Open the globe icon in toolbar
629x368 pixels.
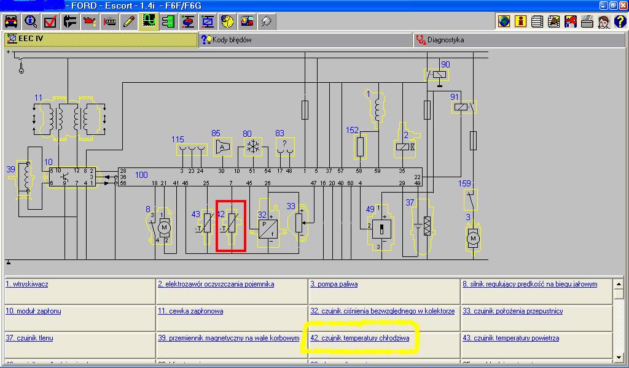pyautogui.click(x=504, y=22)
